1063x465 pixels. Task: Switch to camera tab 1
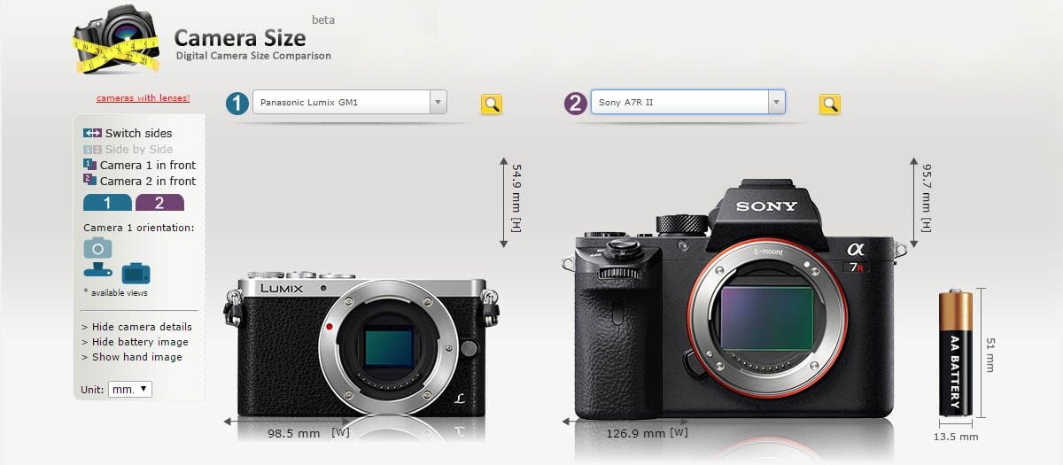(107, 203)
